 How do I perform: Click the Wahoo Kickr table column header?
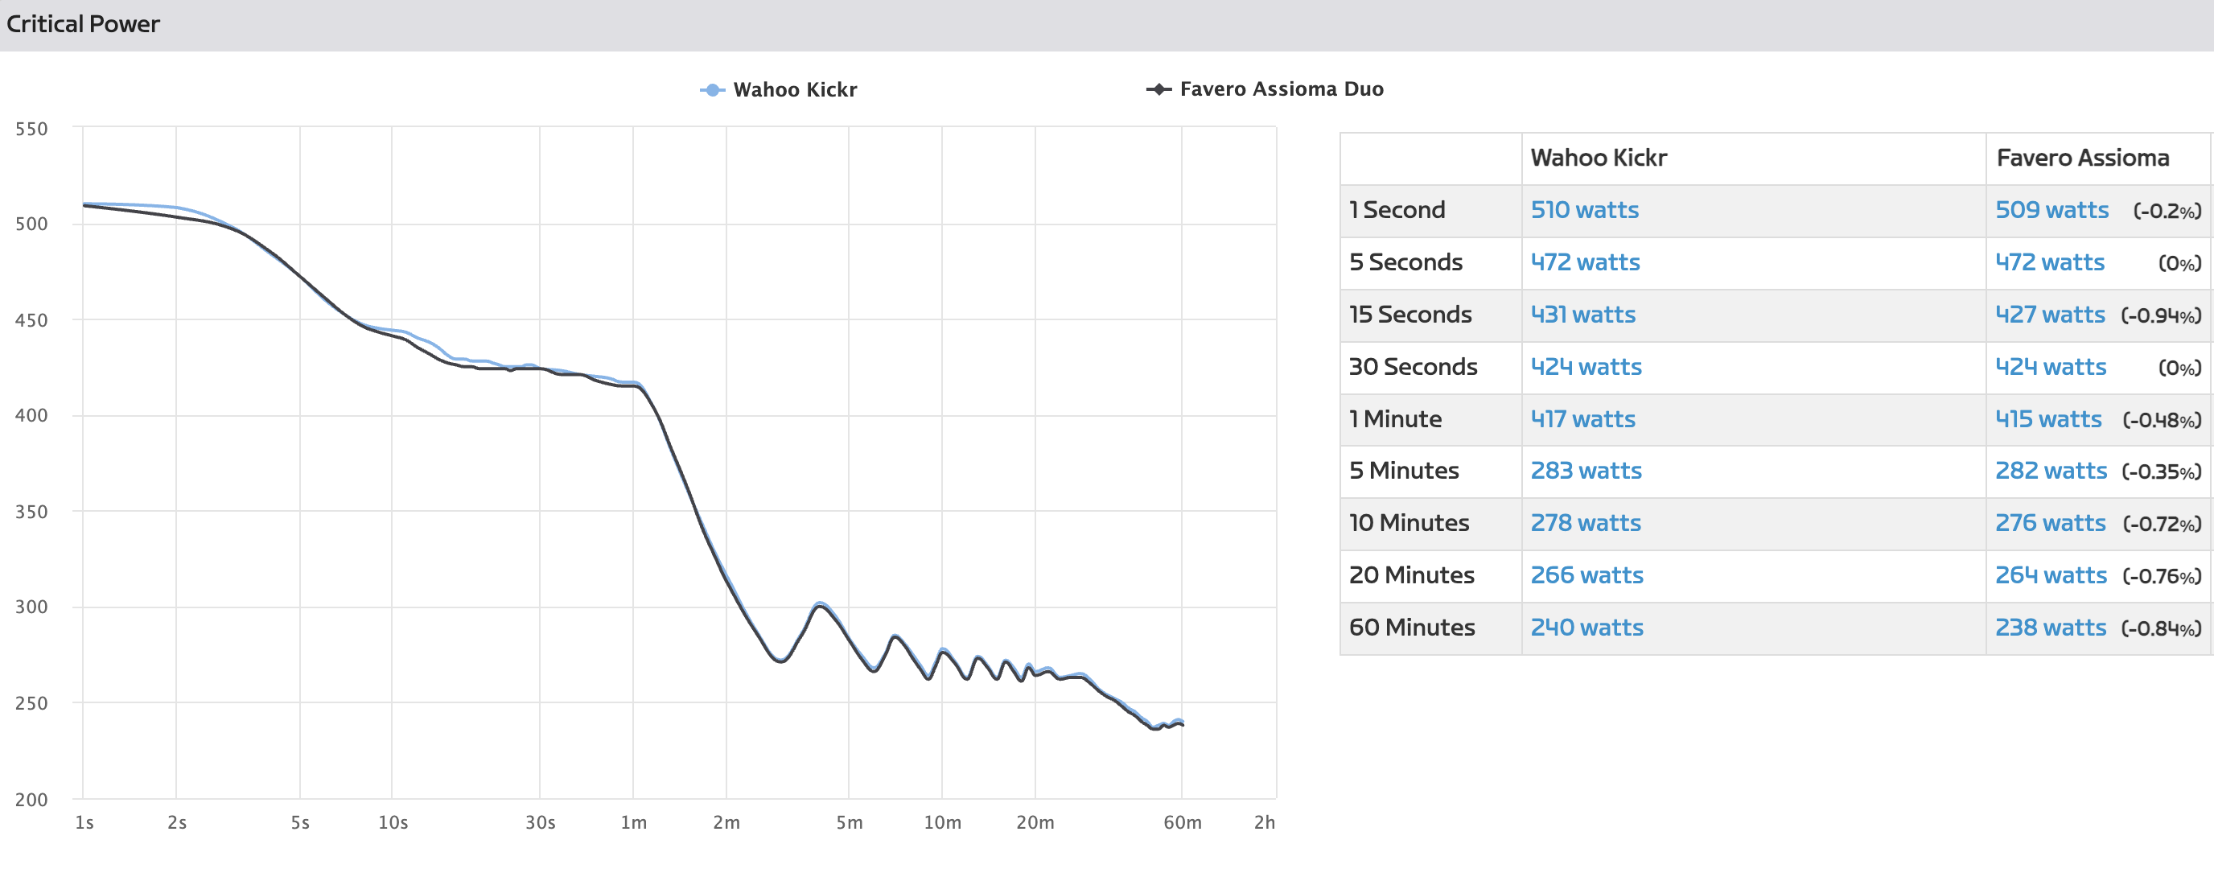[1598, 159]
